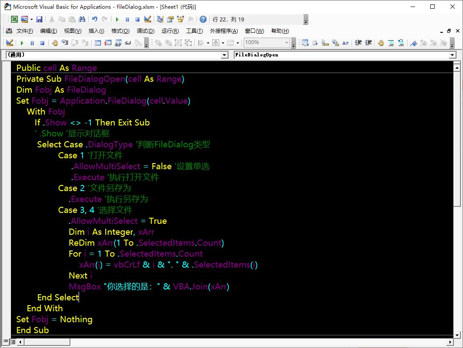Open the 窗口(W) menu
The width and height of the screenshot is (463, 348).
(x=255, y=31)
